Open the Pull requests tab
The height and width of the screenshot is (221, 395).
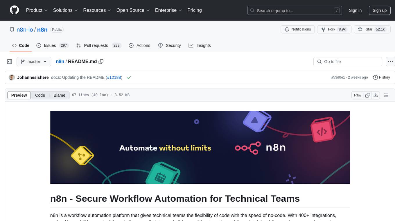98,45
